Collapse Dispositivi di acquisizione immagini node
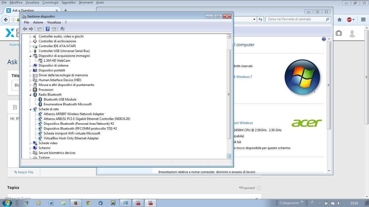 (x=31, y=56)
